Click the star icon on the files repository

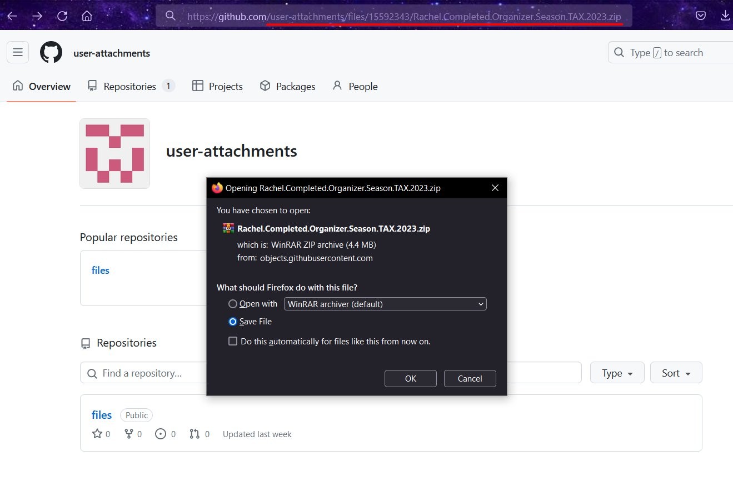click(97, 434)
